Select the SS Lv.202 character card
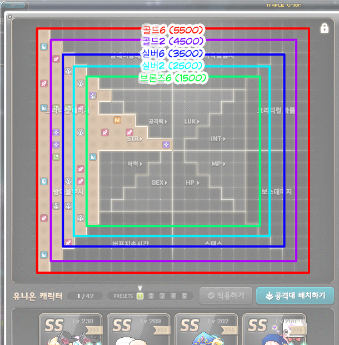The image size is (339, 345). (x=206, y=329)
